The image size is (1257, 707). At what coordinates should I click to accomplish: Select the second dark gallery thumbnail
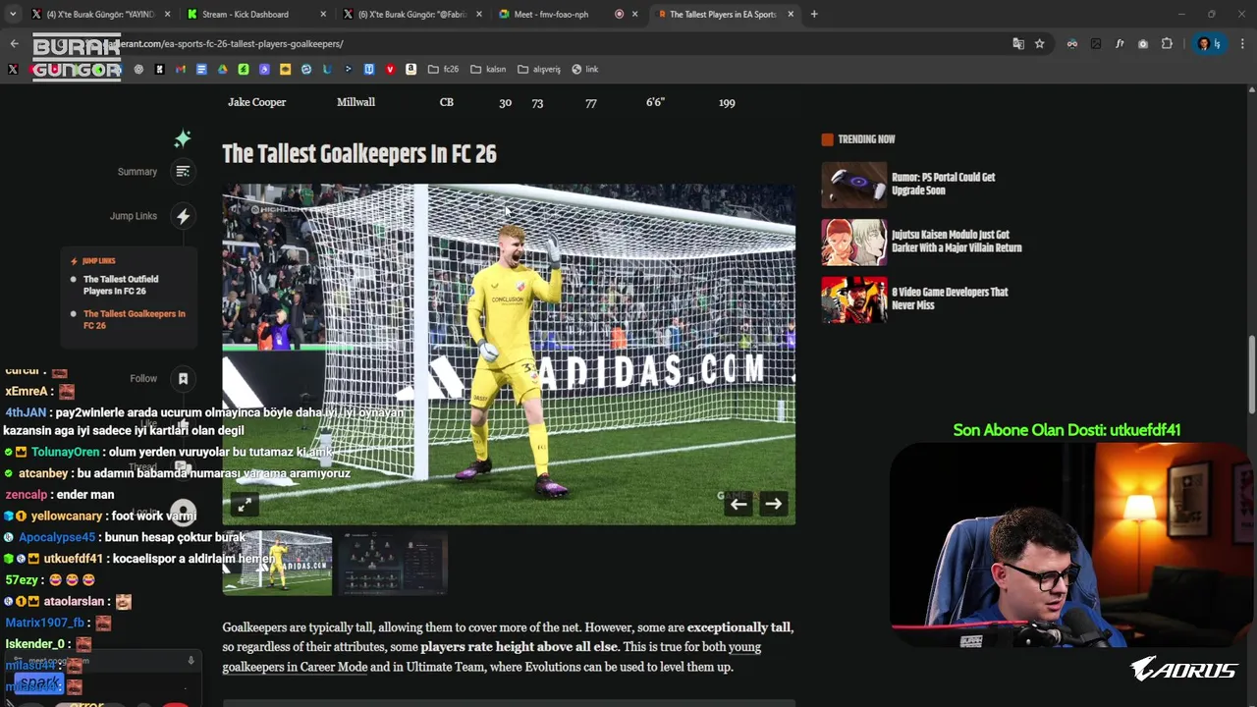[x=393, y=563]
